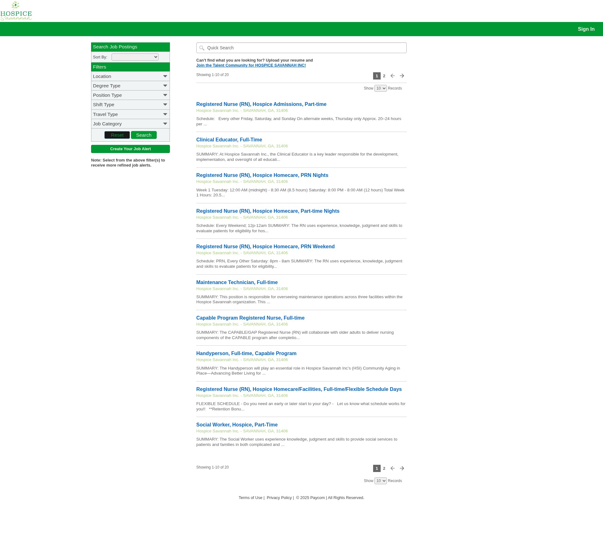Select page 1 in top pagination
Viewport: 603px width, 538px height.
(x=377, y=76)
